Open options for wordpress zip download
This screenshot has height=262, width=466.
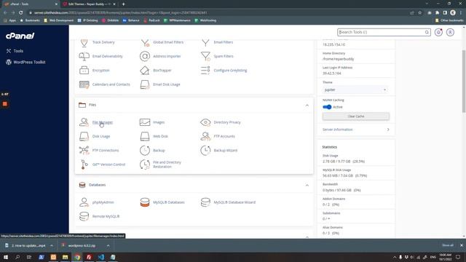(x=108, y=246)
